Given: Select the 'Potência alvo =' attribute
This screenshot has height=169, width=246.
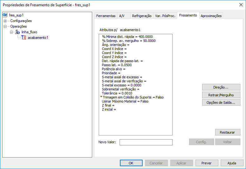Looking at the screenshot, I should [x=114, y=69].
